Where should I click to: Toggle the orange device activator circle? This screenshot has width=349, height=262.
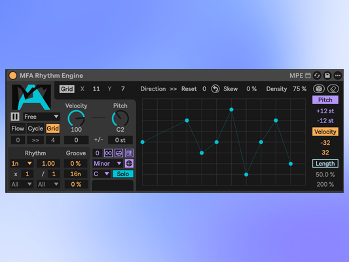12,75
